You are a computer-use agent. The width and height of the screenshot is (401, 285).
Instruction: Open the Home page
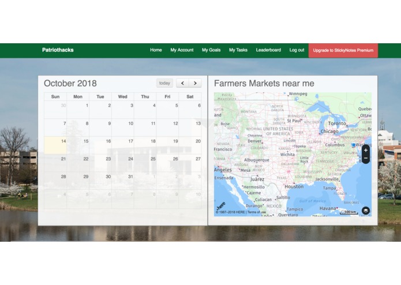[x=156, y=50]
